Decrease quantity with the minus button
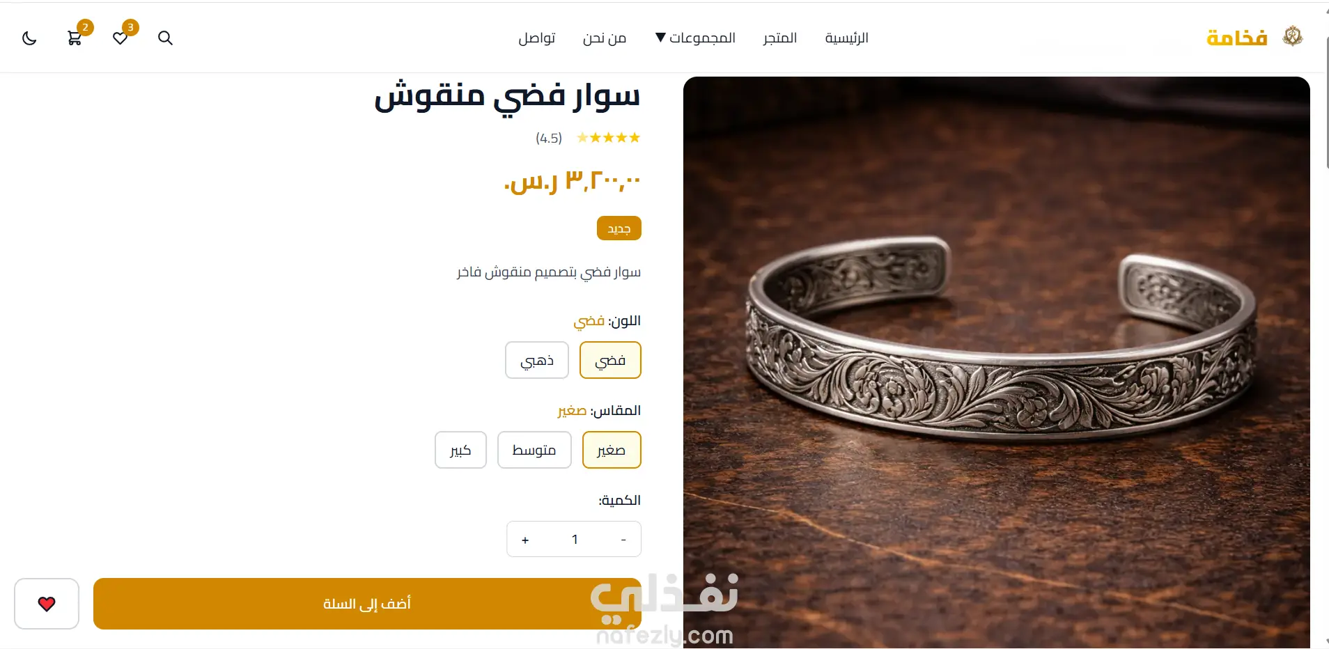Image resolution: width=1329 pixels, height=649 pixels. (623, 540)
